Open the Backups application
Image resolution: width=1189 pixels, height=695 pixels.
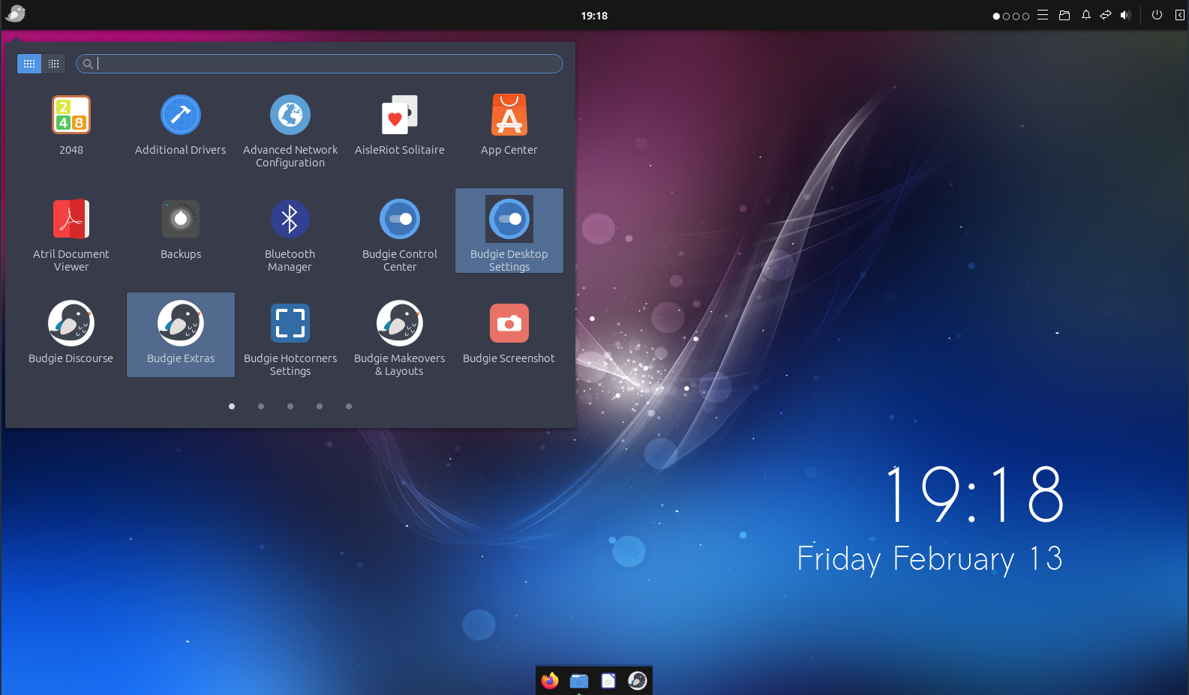(181, 231)
